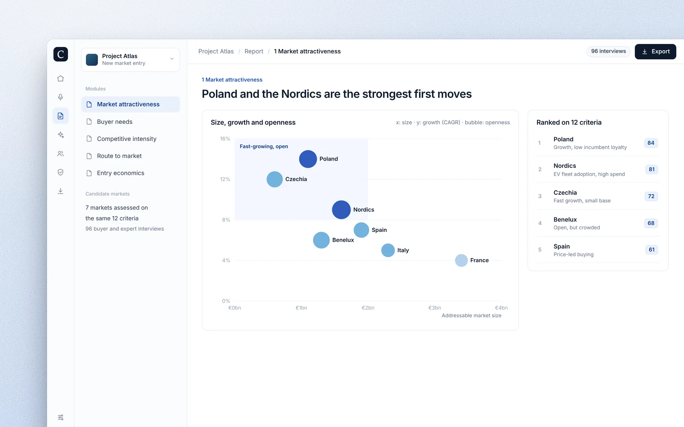The width and height of the screenshot is (684, 427).
Task: Open Spain row in ranked list
Action: pos(598,250)
